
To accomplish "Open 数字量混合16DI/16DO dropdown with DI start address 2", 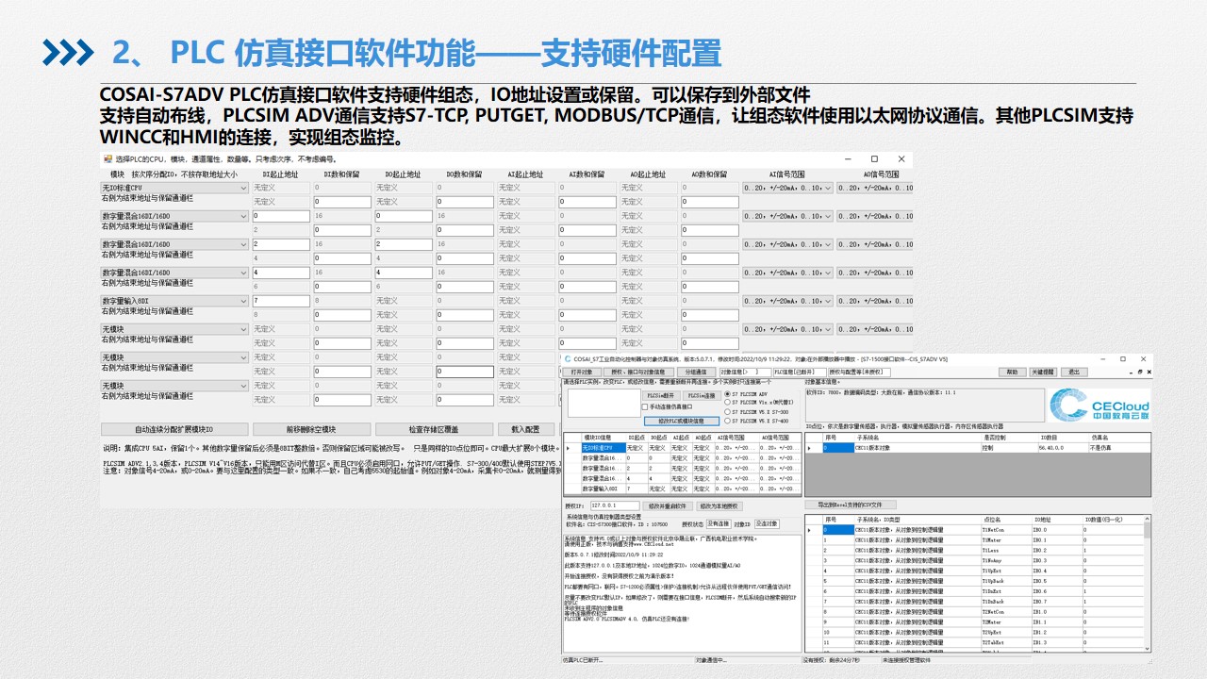I will click(174, 244).
